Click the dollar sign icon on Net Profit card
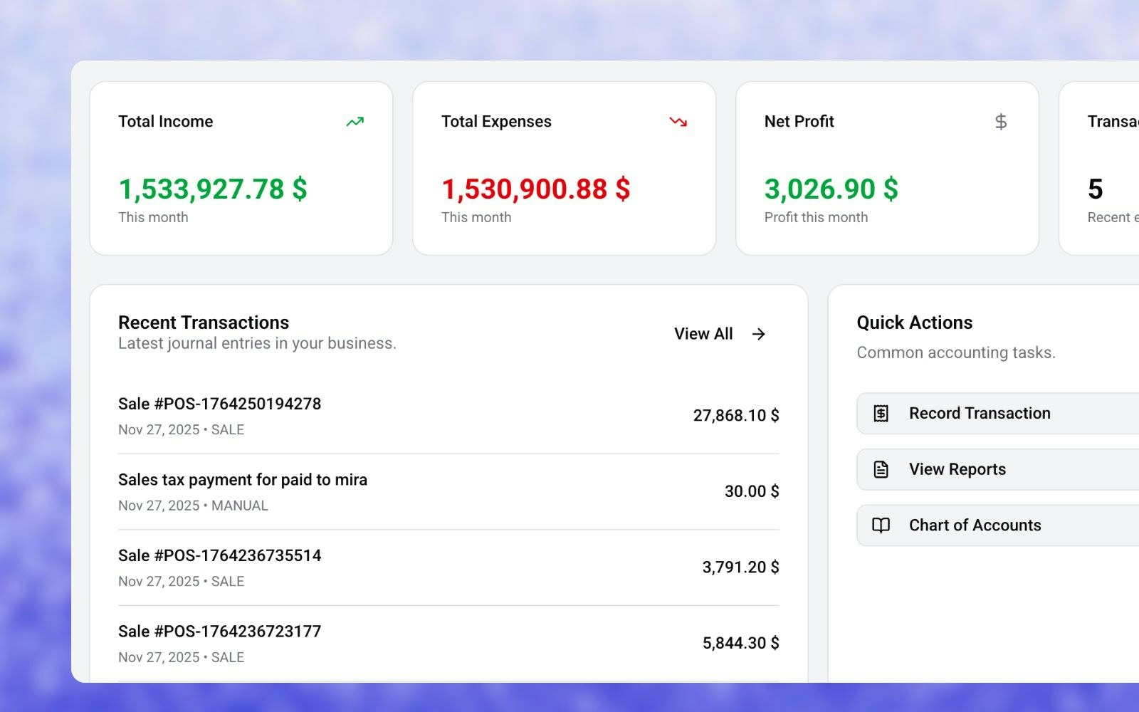The image size is (1139, 712). [1001, 122]
